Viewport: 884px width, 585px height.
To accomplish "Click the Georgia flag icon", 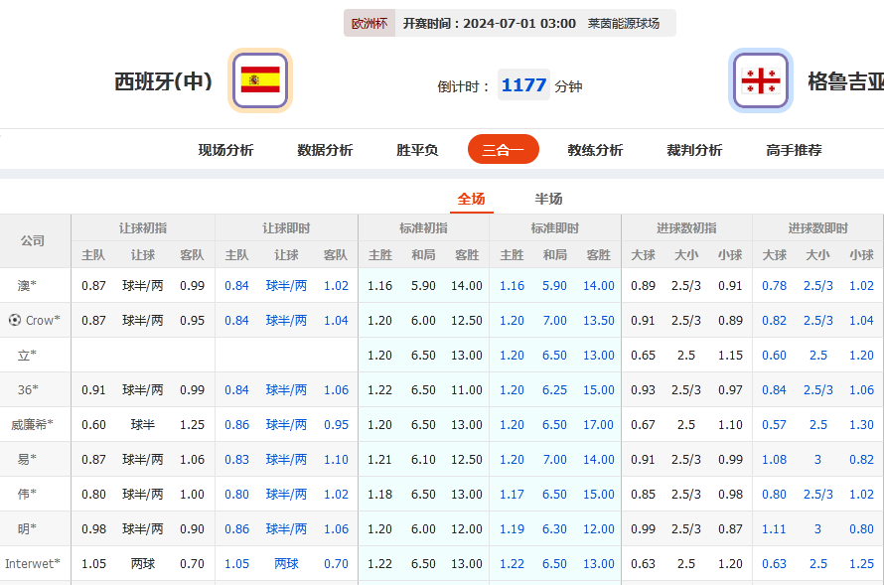I will tap(760, 79).
